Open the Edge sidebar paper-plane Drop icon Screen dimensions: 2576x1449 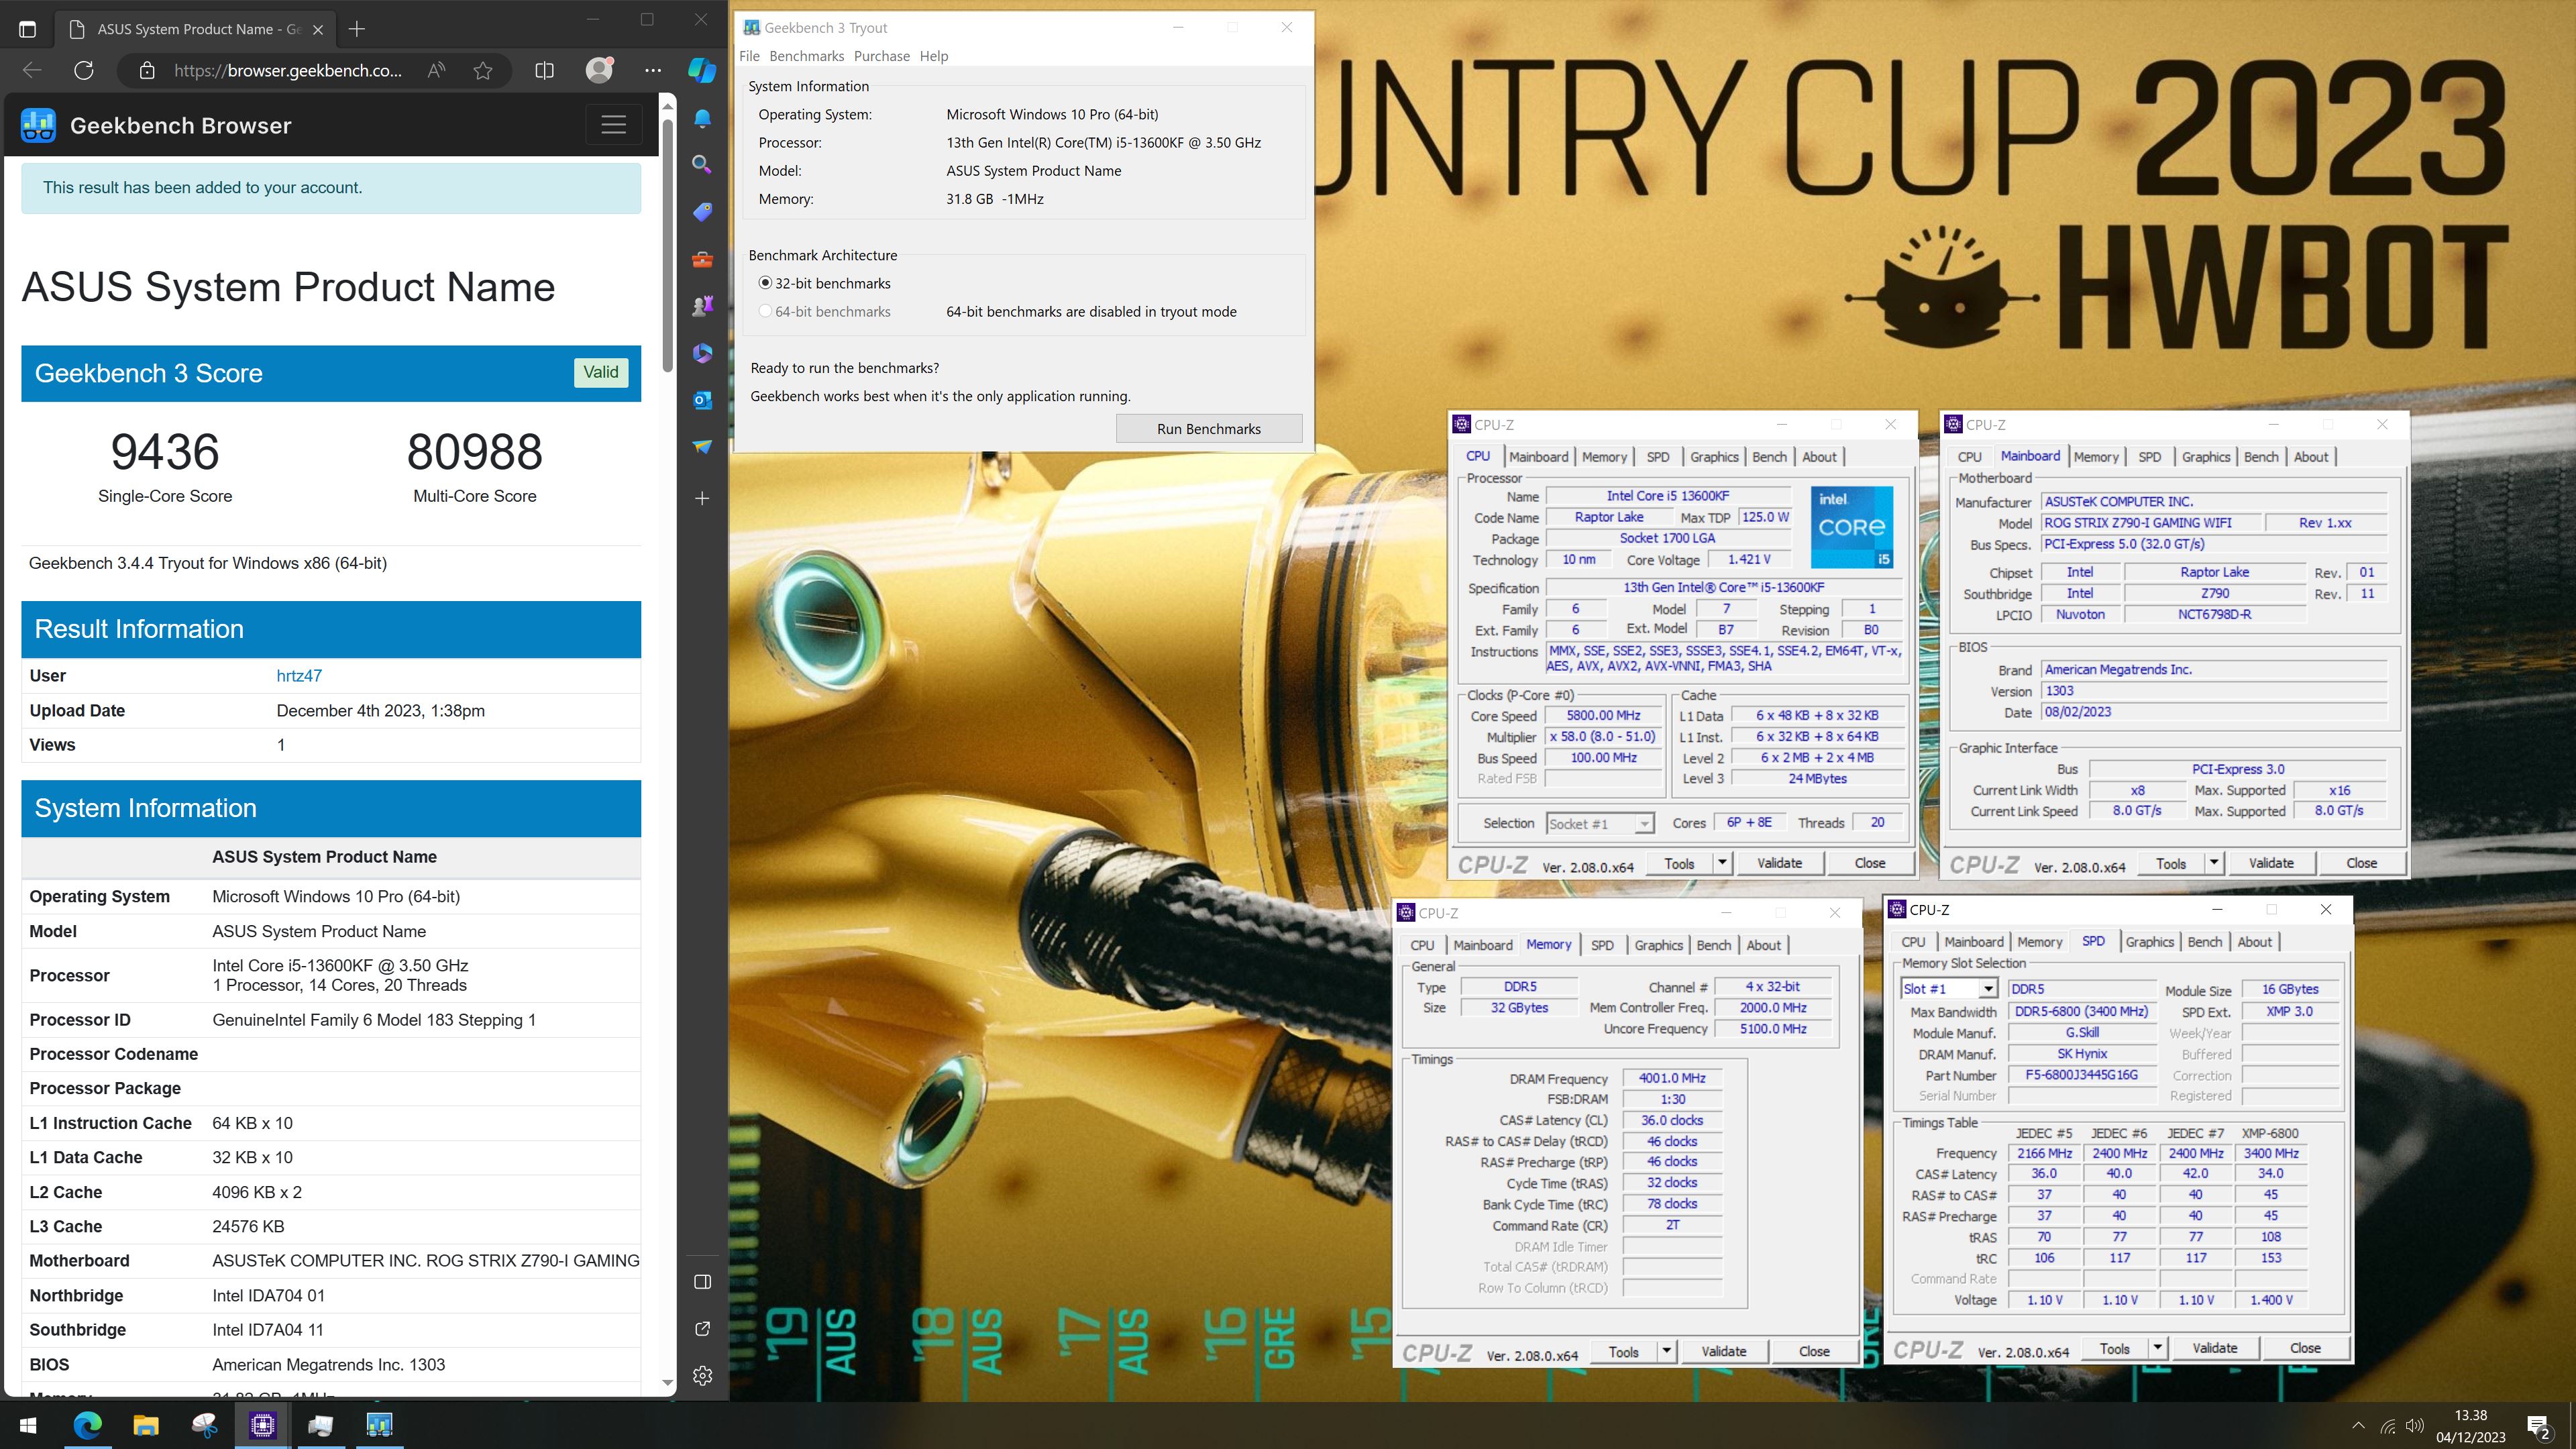point(702,446)
